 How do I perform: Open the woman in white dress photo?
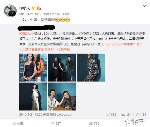[33, 97]
